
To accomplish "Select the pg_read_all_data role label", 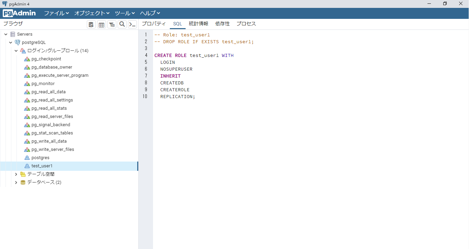I will tap(48, 92).
